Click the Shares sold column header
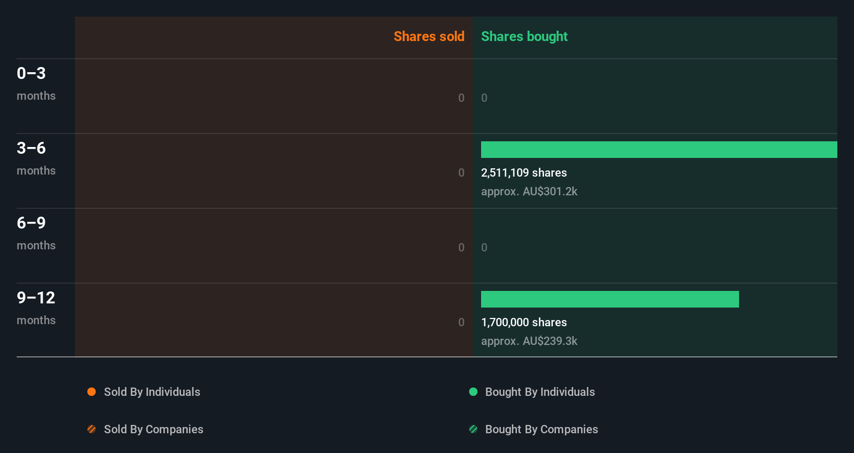This screenshot has height=453, width=854. tap(429, 36)
